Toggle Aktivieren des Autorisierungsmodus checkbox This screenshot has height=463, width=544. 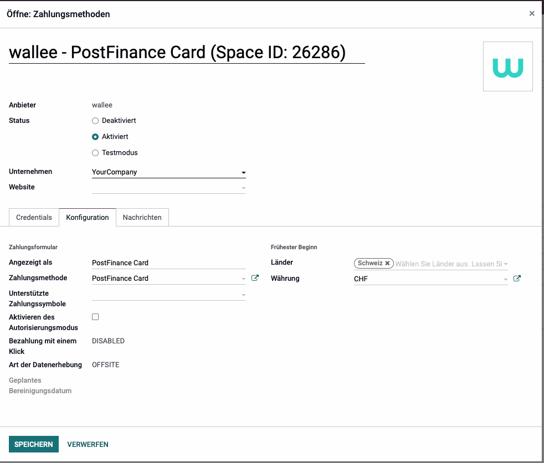(x=95, y=317)
